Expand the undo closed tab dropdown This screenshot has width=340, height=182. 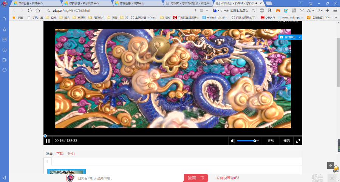pyautogui.click(x=322, y=11)
